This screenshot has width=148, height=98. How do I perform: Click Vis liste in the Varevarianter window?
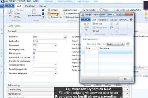(x=97, y=24)
